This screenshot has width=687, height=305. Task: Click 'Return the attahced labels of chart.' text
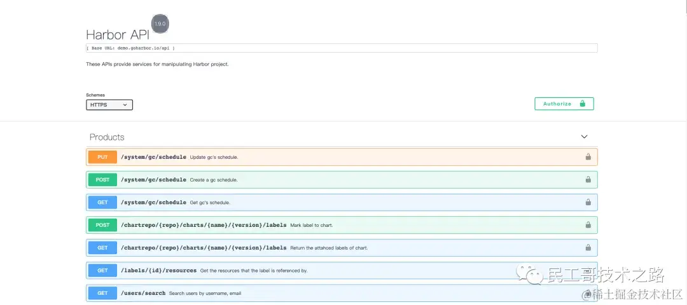point(329,248)
